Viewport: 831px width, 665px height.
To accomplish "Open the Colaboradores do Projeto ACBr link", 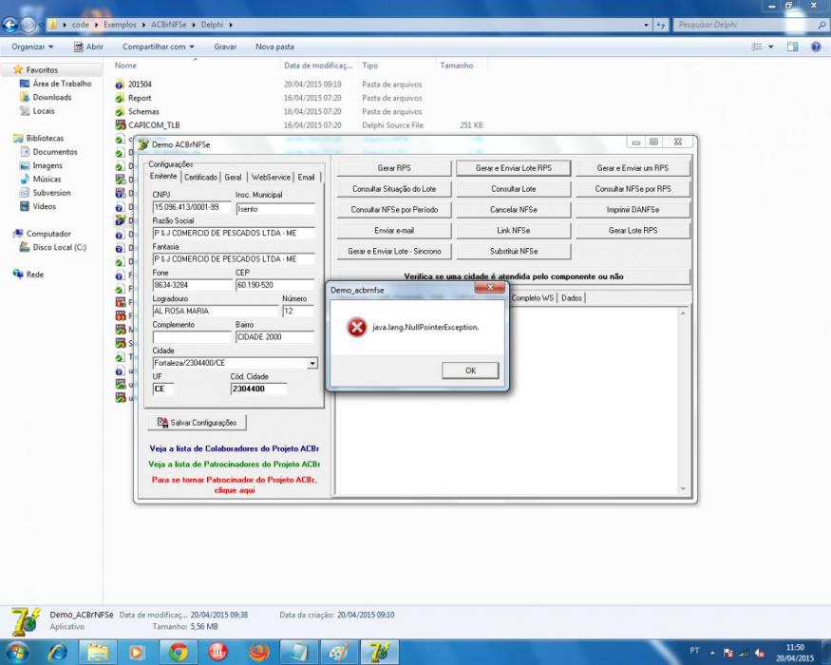I will 235,448.
